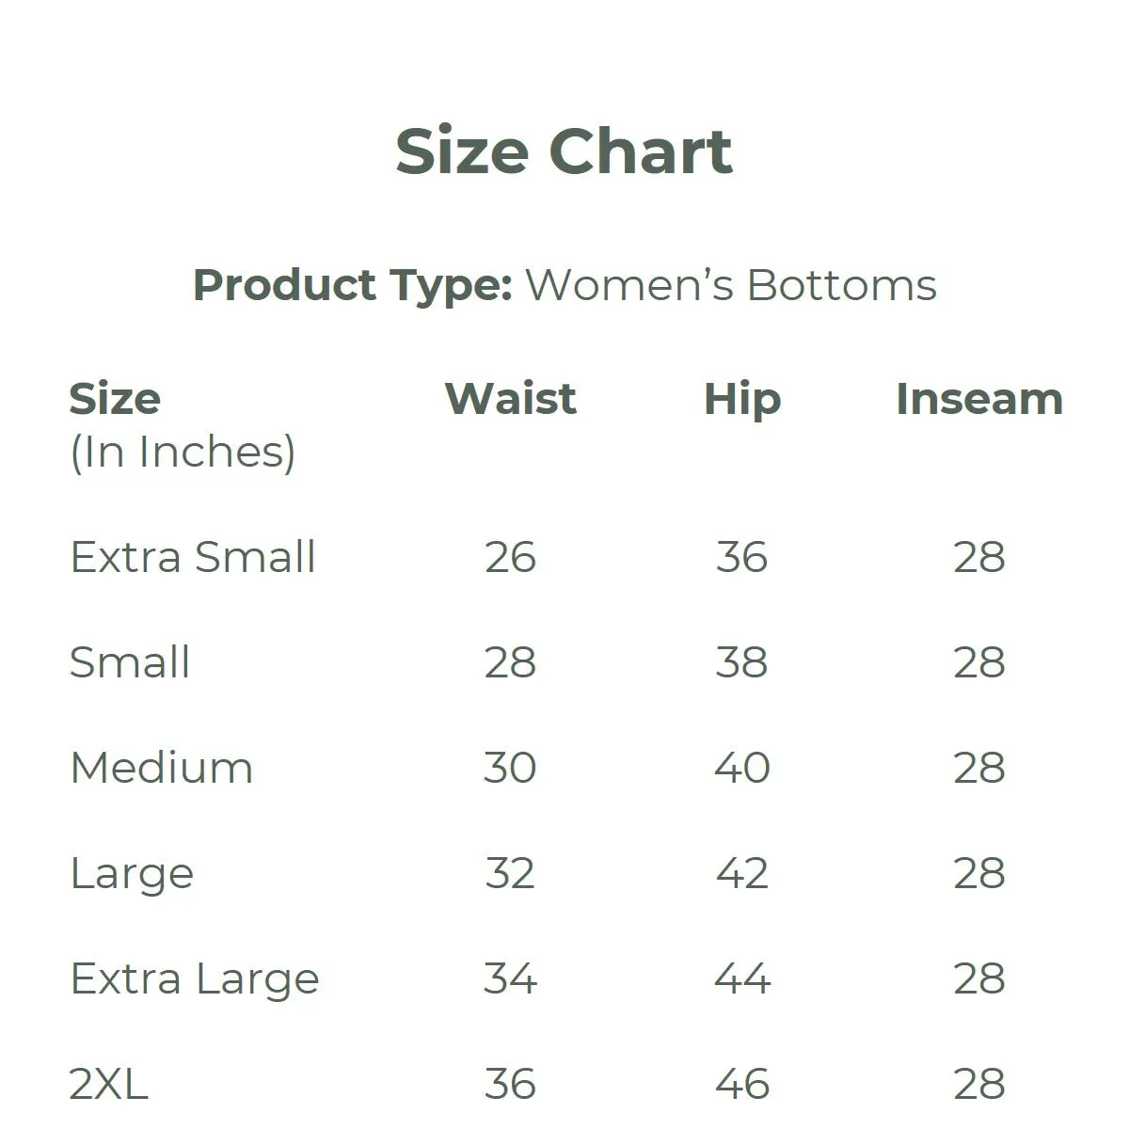This screenshot has width=1129, height=1129.
Task: Click Extra Small waist value 26
Action: click(x=510, y=557)
